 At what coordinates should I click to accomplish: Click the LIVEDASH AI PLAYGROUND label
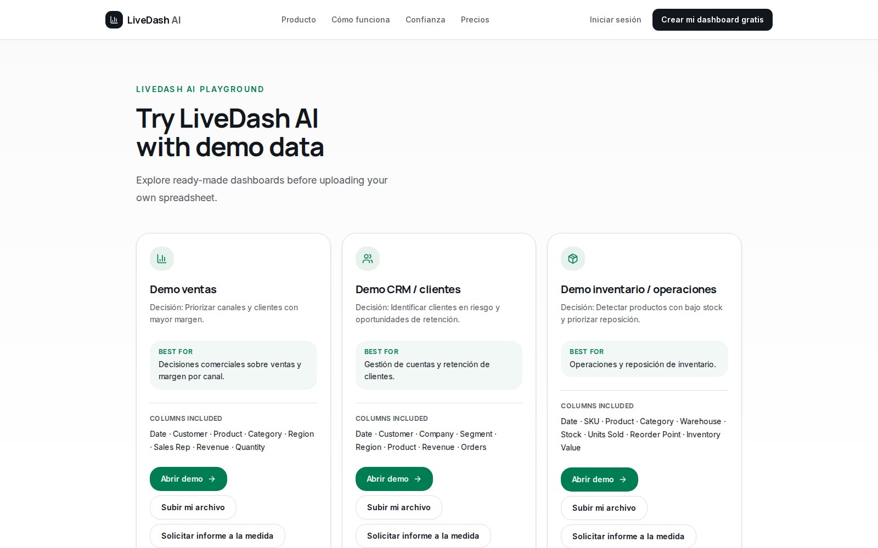(x=200, y=89)
